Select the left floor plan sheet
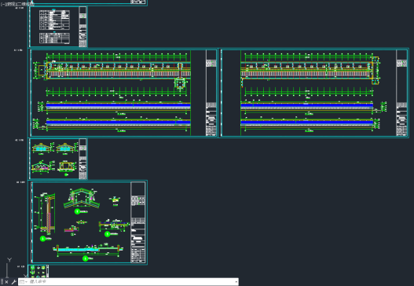 pyautogui.click(x=123, y=93)
